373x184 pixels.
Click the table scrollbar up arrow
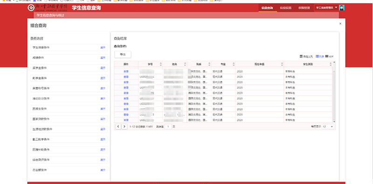[x=334, y=63]
